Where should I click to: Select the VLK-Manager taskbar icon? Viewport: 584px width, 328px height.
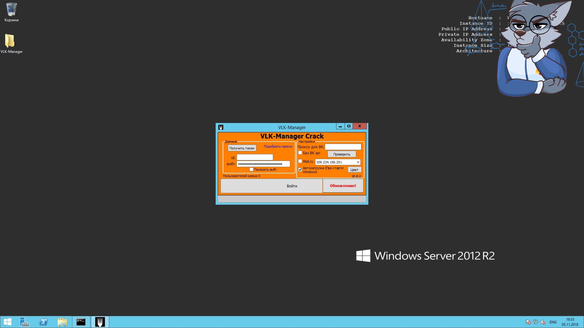pos(100,322)
